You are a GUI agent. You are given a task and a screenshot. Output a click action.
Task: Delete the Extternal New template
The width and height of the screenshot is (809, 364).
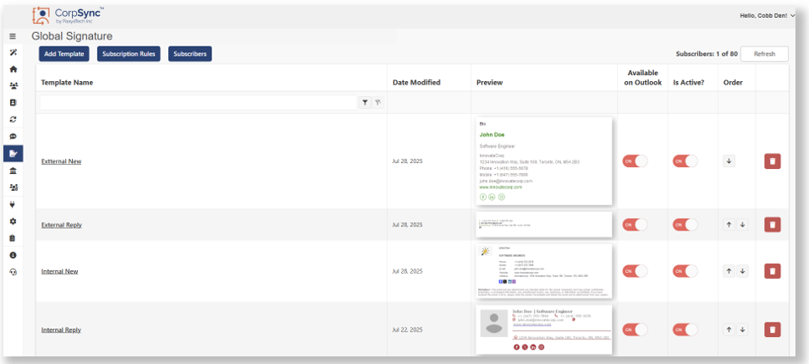point(773,161)
